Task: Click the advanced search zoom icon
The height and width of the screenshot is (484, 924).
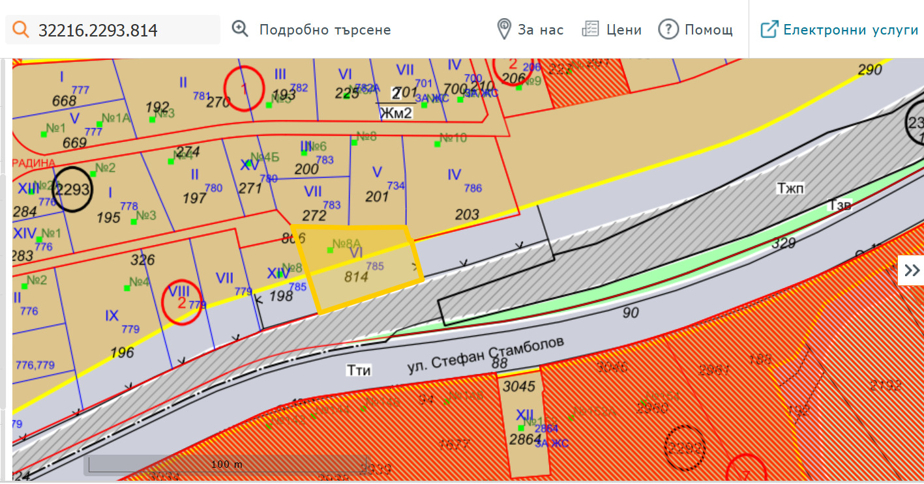Action: click(241, 29)
